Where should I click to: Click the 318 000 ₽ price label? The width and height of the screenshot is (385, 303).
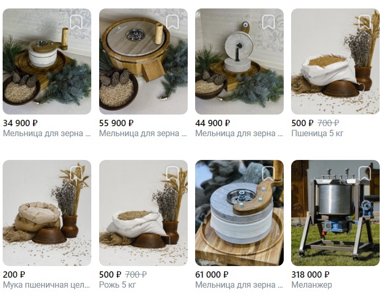(310, 274)
